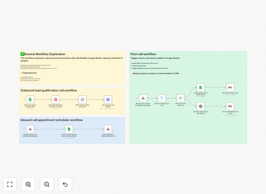Zoom in on the workflow canvas
266x194 pixels.
pyautogui.click(x=28, y=184)
